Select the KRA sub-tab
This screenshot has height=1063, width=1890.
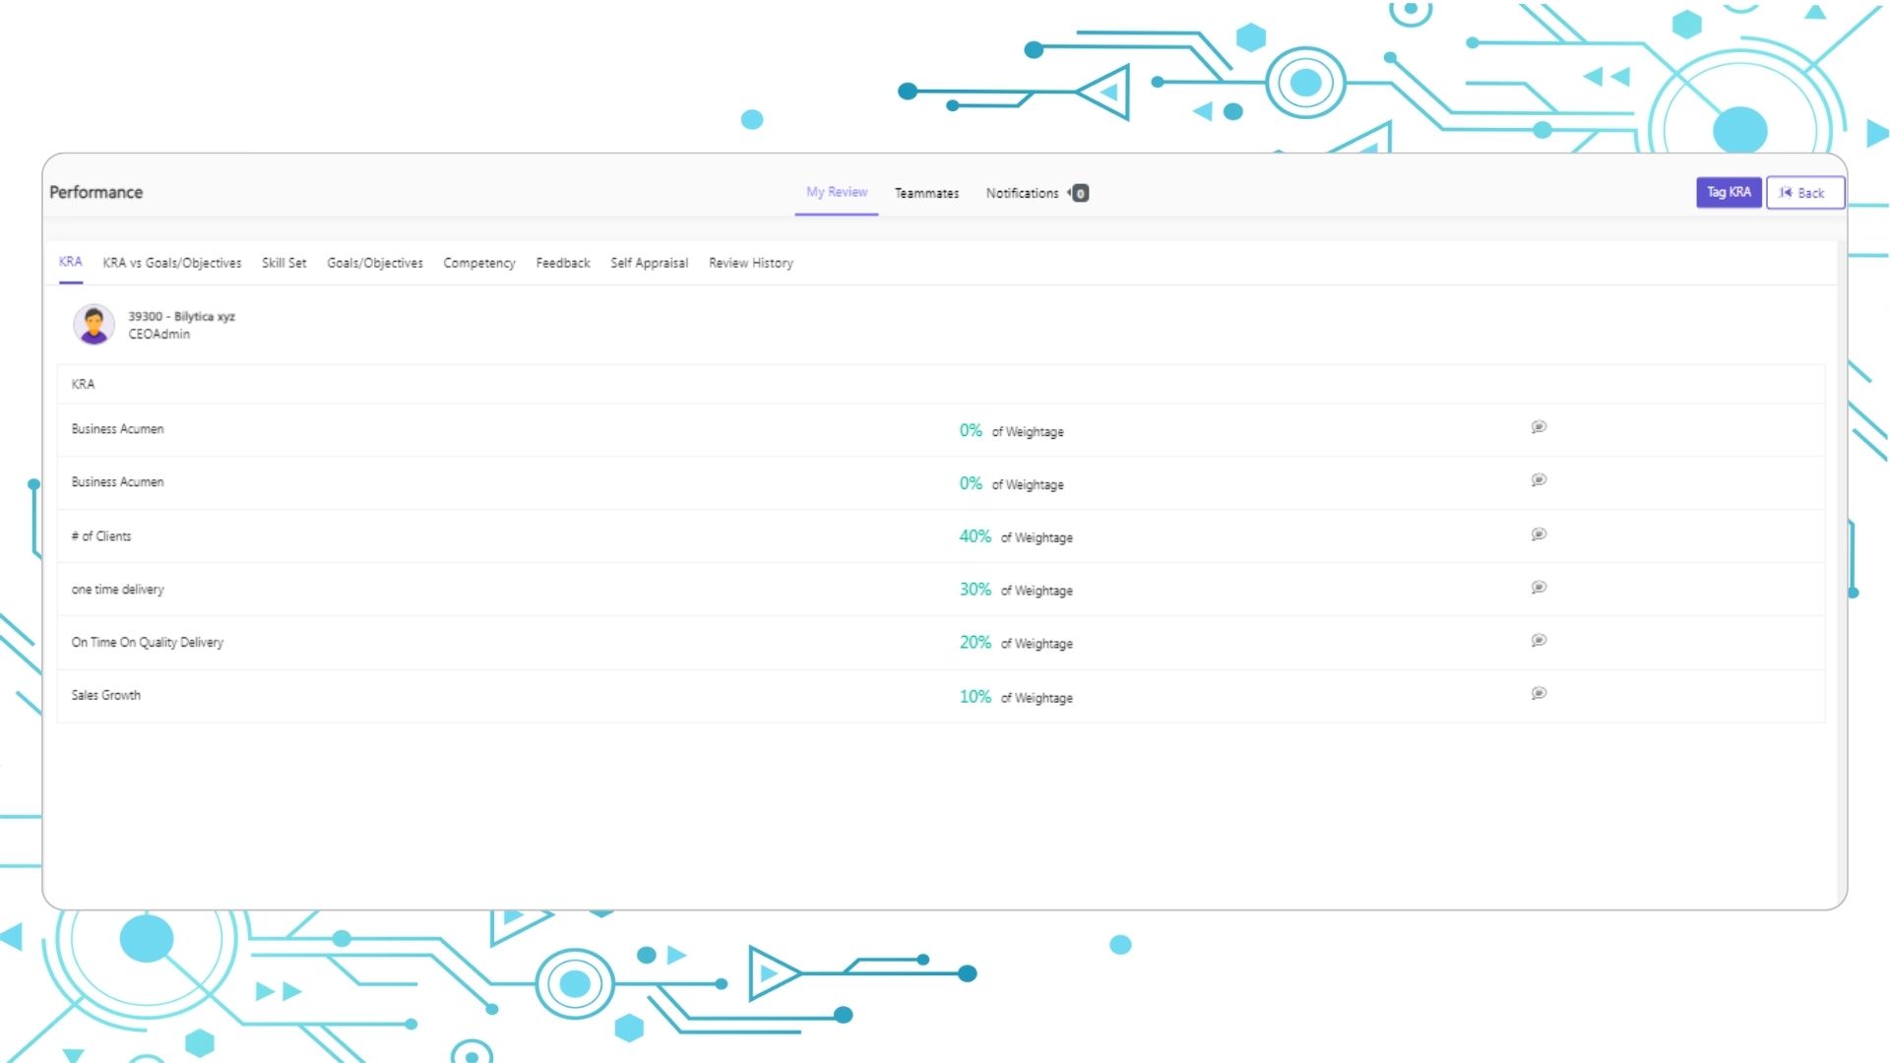tap(70, 262)
